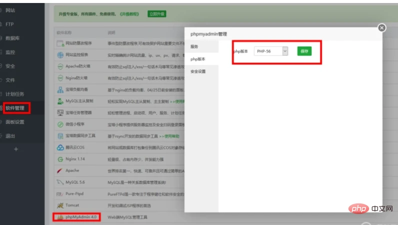
Task: Open the php版本 PHP-56 dropdown
Action: click(x=271, y=51)
